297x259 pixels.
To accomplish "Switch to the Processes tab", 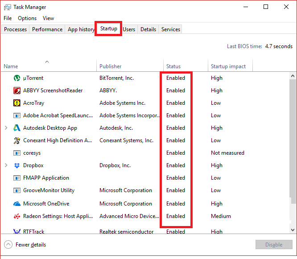I will pyautogui.click(x=15, y=29).
